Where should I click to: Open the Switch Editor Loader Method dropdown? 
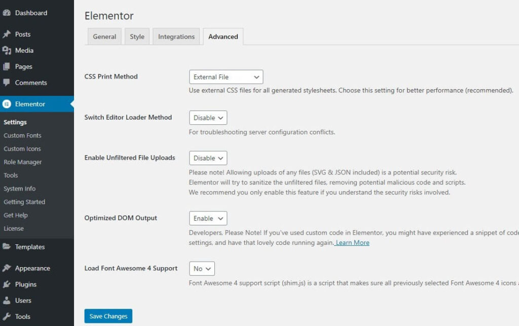click(208, 117)
